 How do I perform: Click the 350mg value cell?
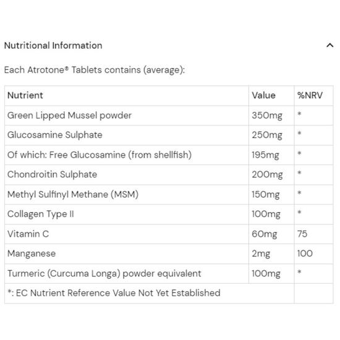pos(271,116)
